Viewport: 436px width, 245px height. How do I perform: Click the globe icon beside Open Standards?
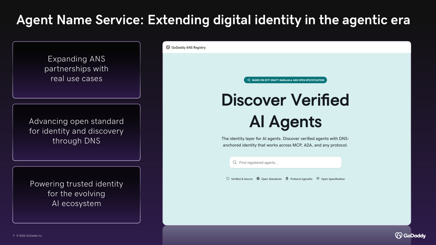click(x=258, y=179)
